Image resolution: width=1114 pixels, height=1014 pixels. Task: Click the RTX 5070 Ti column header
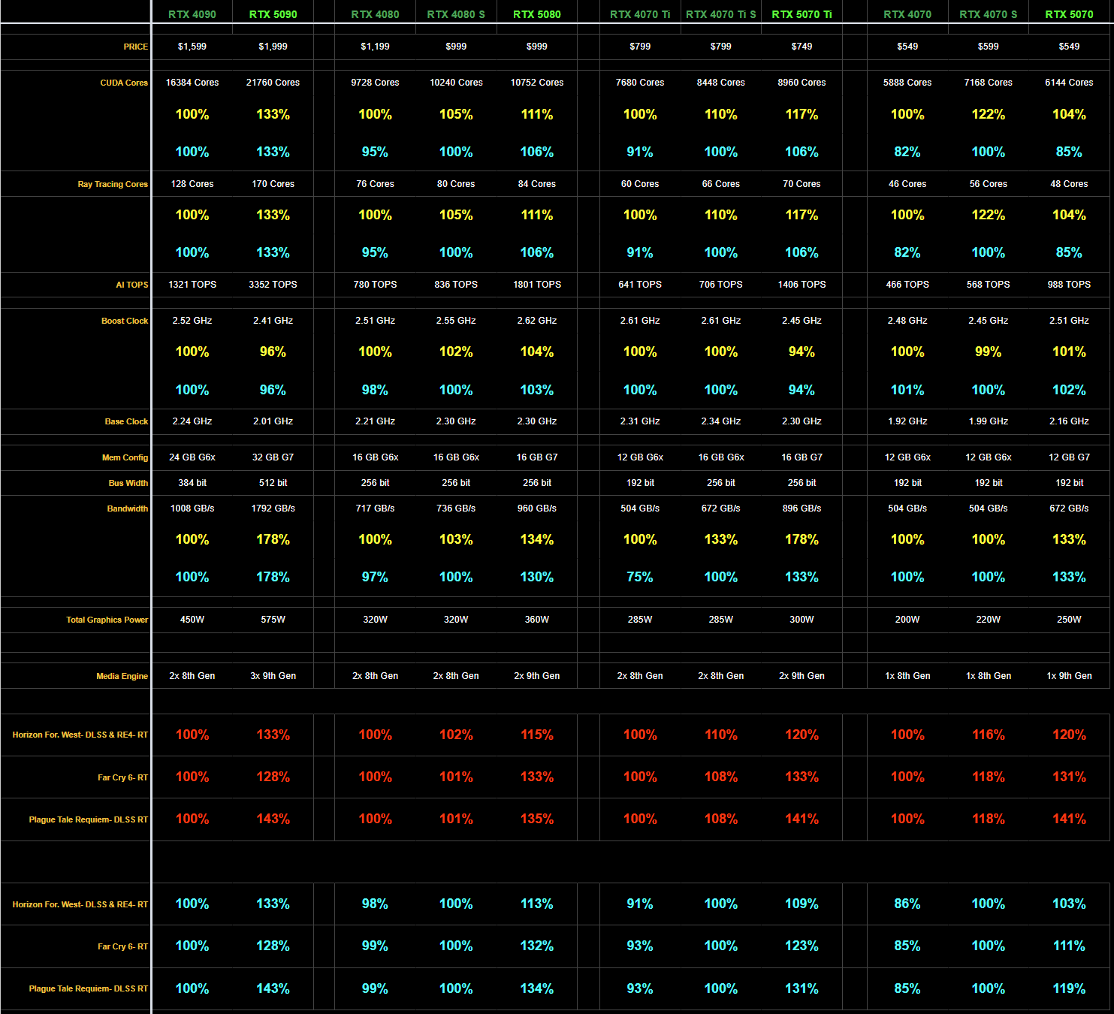(x=802, y=14)
